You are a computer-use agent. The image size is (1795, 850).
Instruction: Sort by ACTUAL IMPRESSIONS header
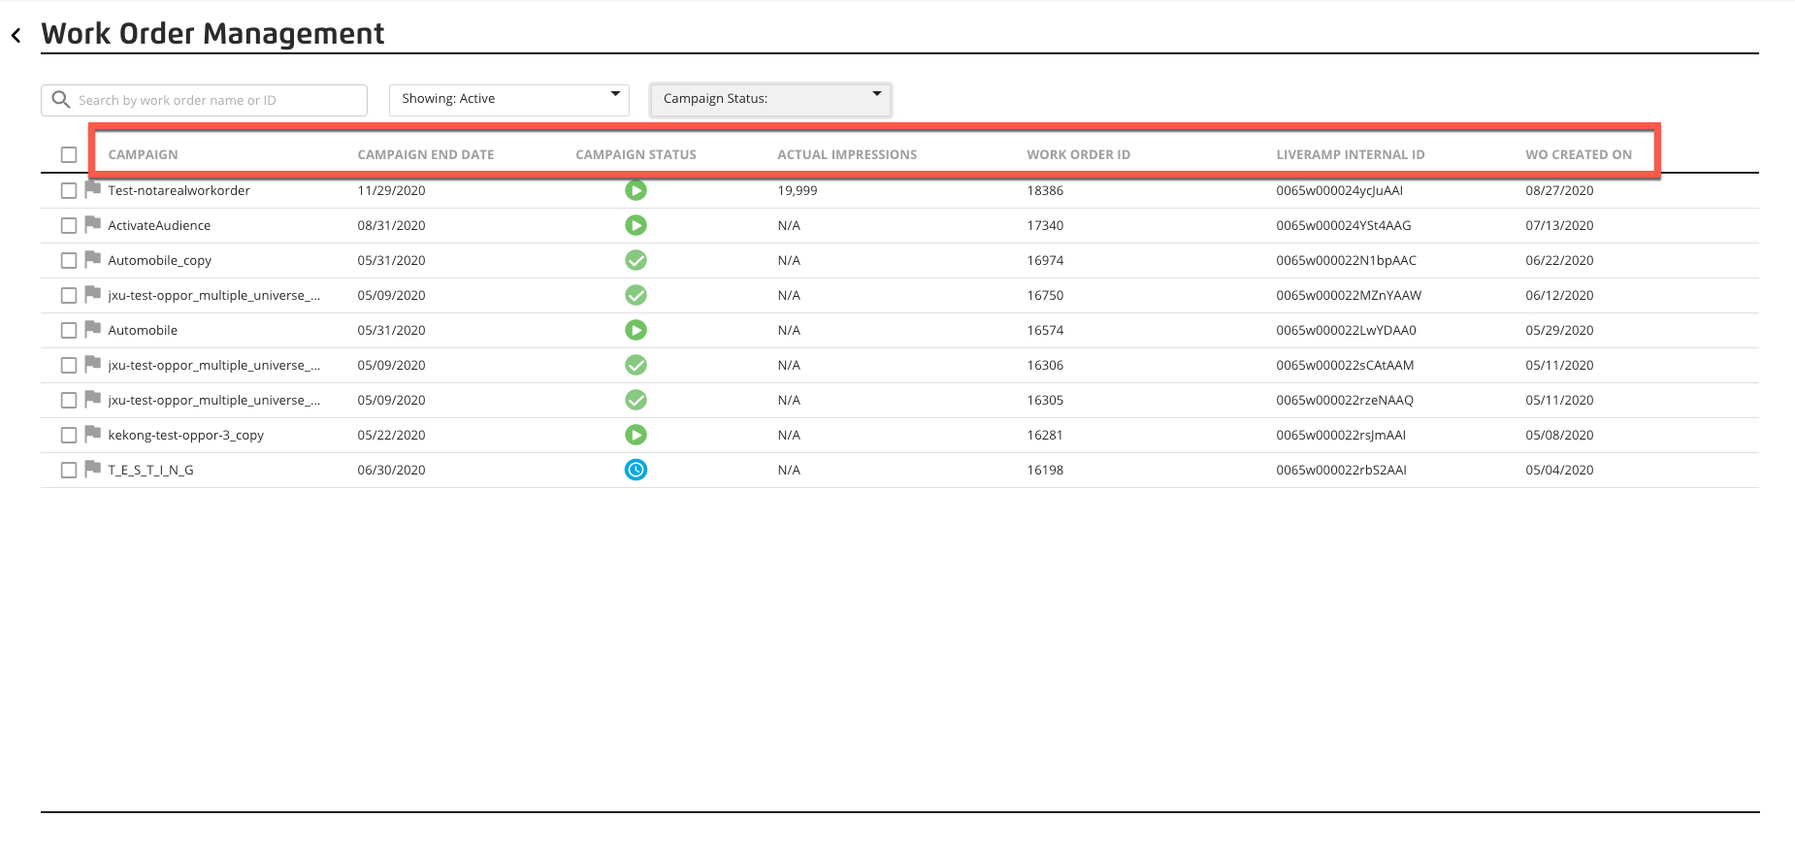point(847,154)
